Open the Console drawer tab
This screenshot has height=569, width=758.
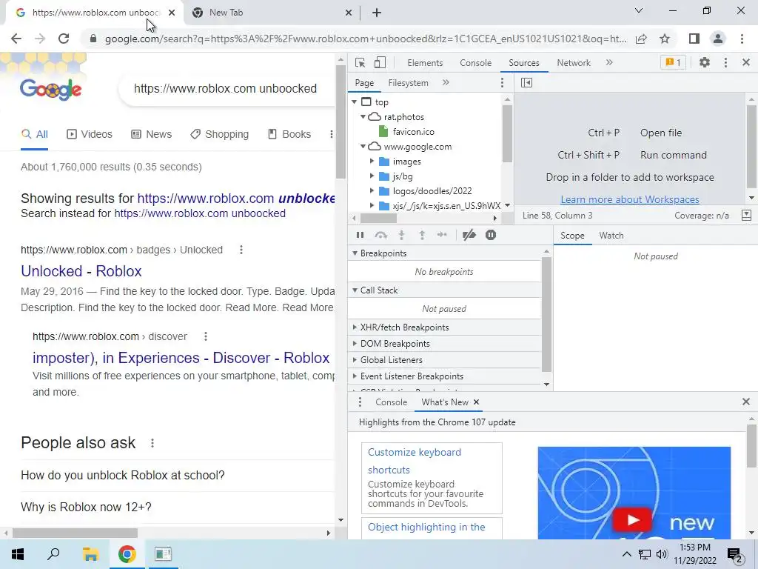point(391,402)
